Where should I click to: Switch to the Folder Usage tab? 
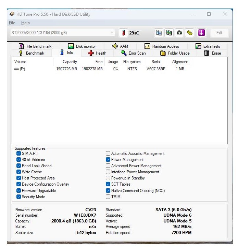(175, 53)
